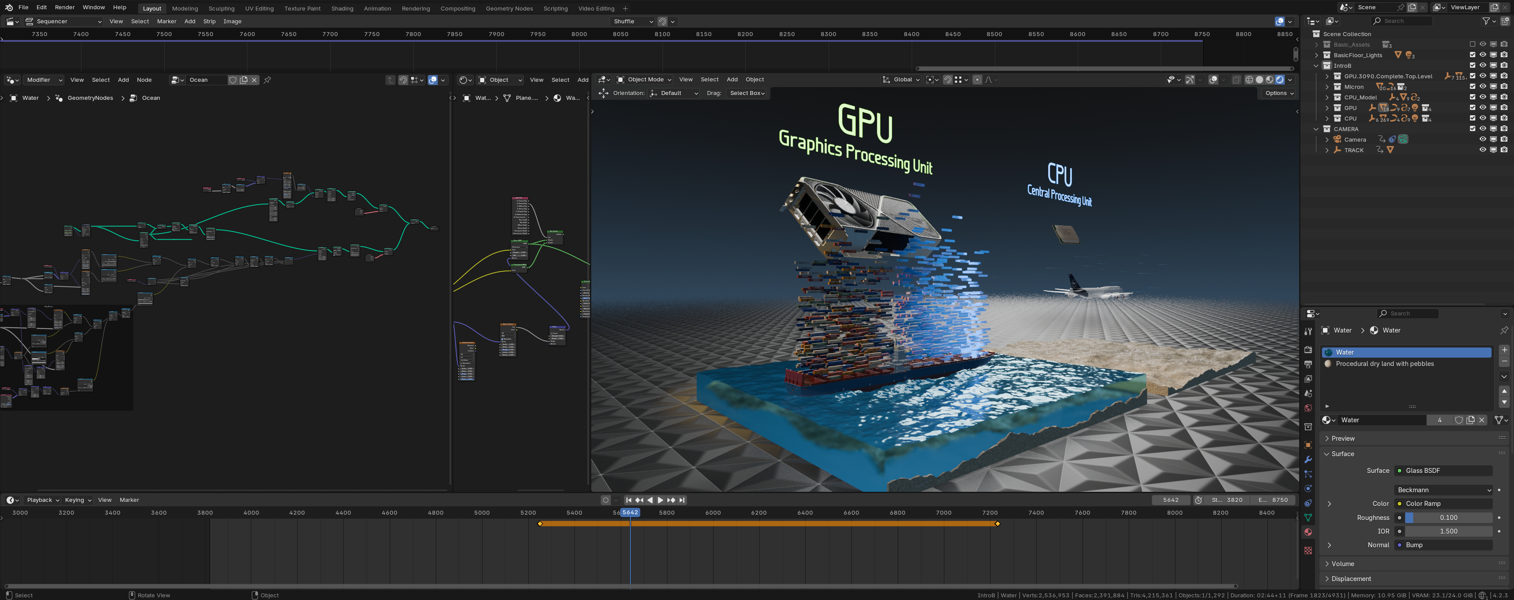Click the viewport Options button
The width and height of the screenshot is (1514, 600).
pyautogui.click(x=1279, y=93)
